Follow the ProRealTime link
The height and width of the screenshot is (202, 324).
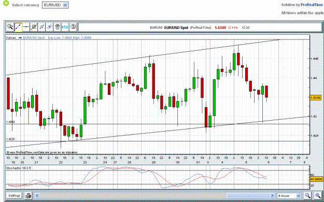312,5
